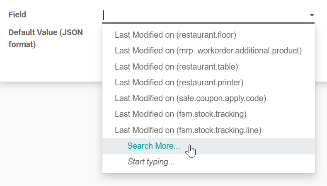Choose the coupon apply code field option

190,99
